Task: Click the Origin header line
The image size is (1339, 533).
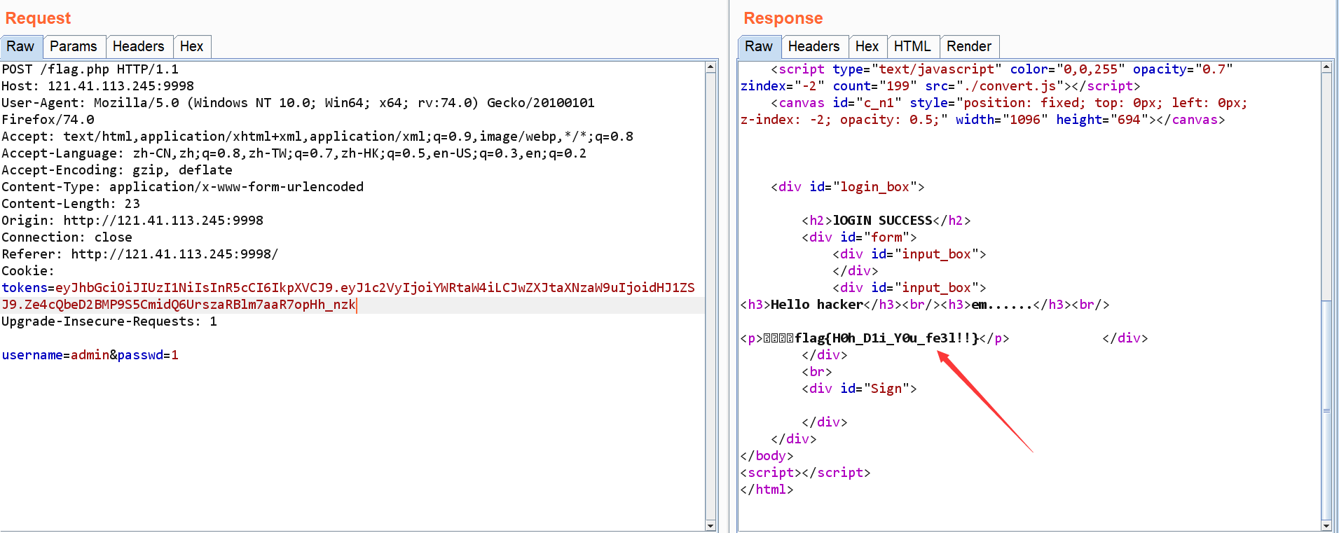Action: 132,221
